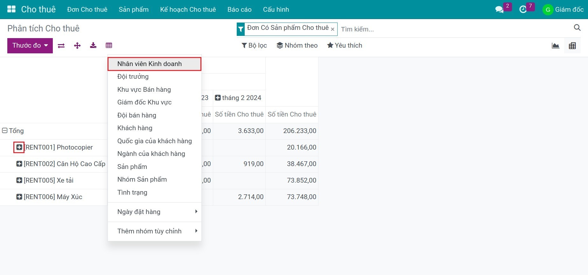Expand the tháng 2 2024 column
The image size is (588, 275).
point(218,98)
